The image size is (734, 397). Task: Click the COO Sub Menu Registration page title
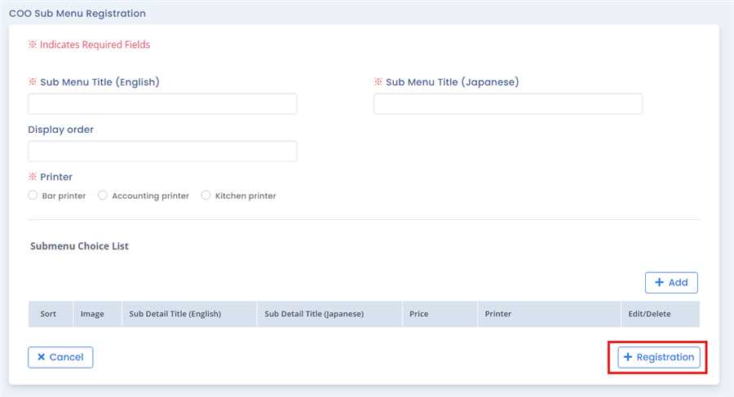(77, 14)
